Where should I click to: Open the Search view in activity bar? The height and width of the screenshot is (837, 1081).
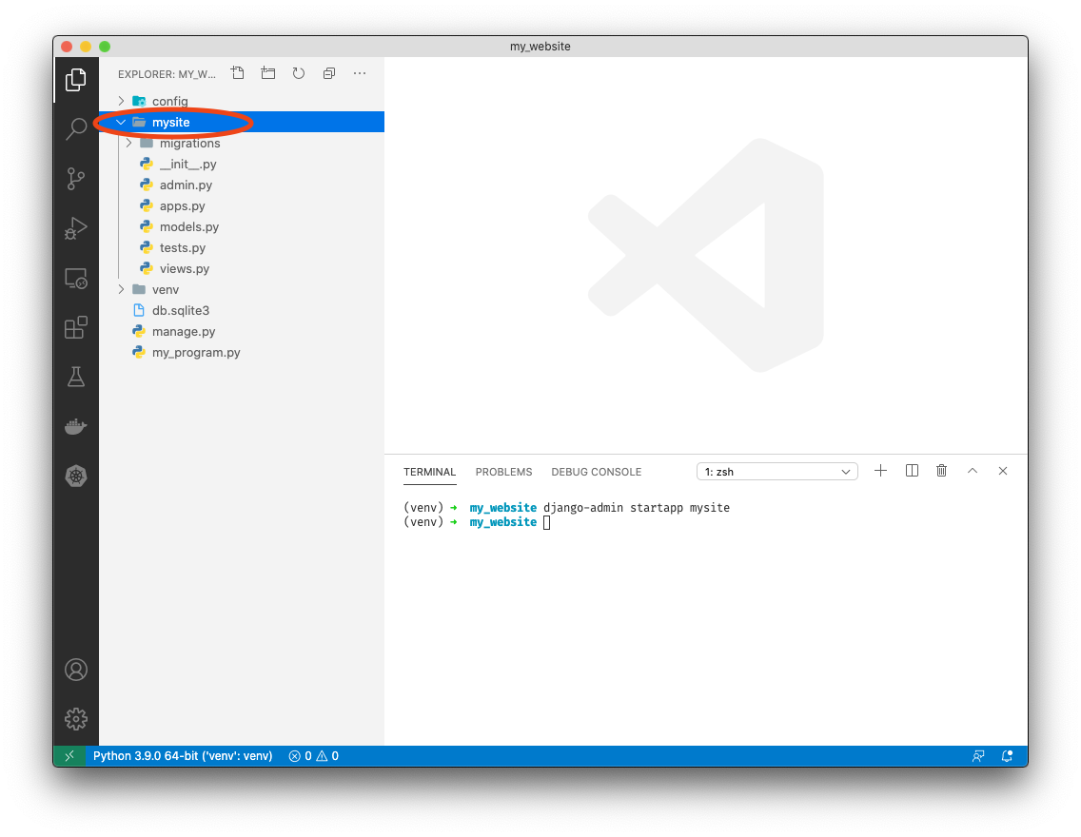tap(76, 129)
